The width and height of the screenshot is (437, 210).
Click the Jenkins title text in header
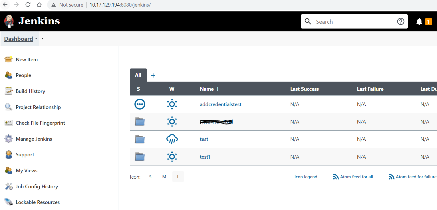pos(39,21)
